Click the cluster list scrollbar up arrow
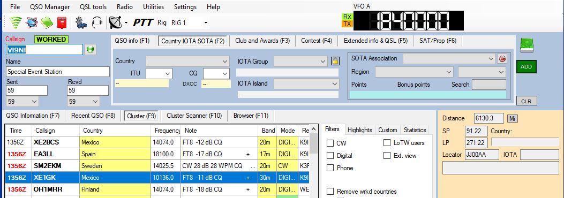This screenshot has width=564, height=198. click(x=314, y=130)
